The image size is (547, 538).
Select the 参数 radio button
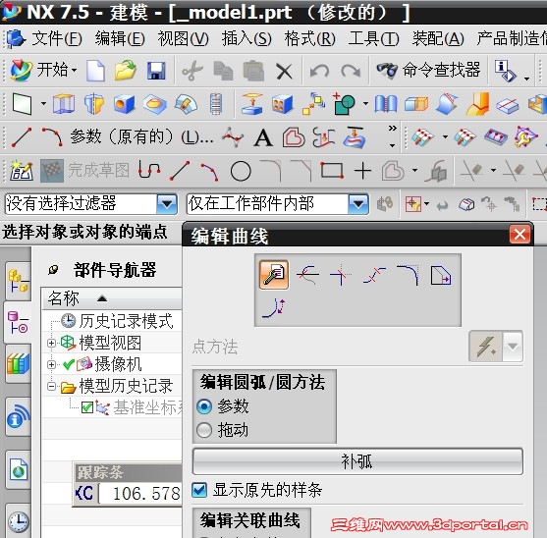pos(204,406)
